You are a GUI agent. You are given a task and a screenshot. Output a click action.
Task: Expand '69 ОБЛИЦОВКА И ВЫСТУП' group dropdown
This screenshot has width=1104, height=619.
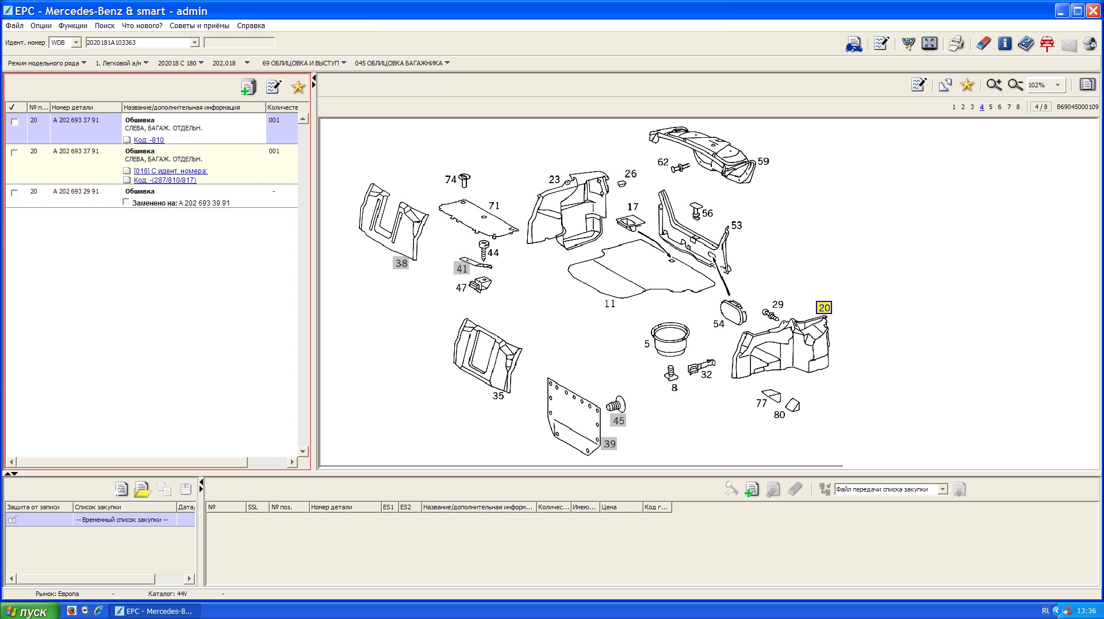click(344, 63)
